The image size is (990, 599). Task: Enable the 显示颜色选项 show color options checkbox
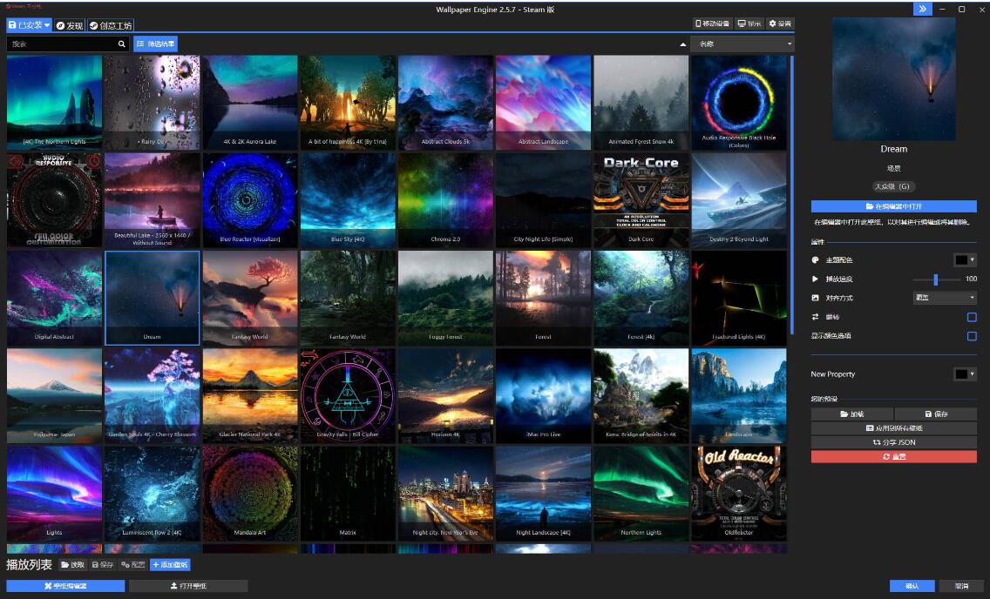point(972,336)
